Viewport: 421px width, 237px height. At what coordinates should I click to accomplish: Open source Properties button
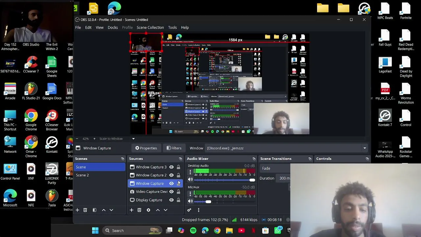point(146,148)
